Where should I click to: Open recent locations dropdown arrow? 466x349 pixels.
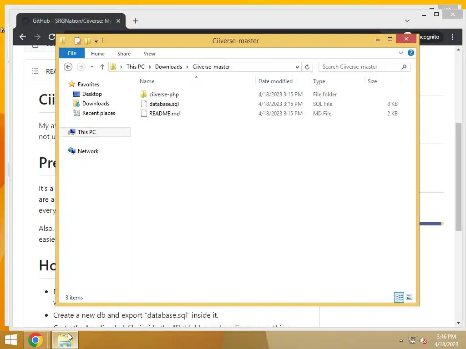92,67
